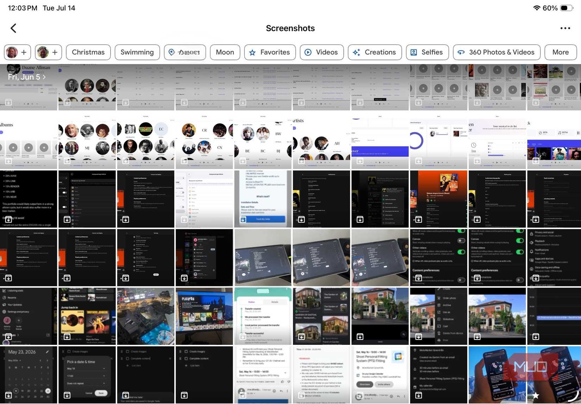This screenshot has width=581, height=404.
Task: Open the three-dot more options menu
Action: coord(565,28)
